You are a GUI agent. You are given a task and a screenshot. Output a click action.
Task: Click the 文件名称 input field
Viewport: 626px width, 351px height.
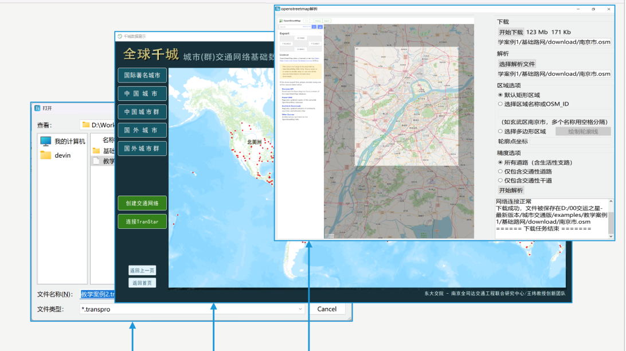pos(96,294)
